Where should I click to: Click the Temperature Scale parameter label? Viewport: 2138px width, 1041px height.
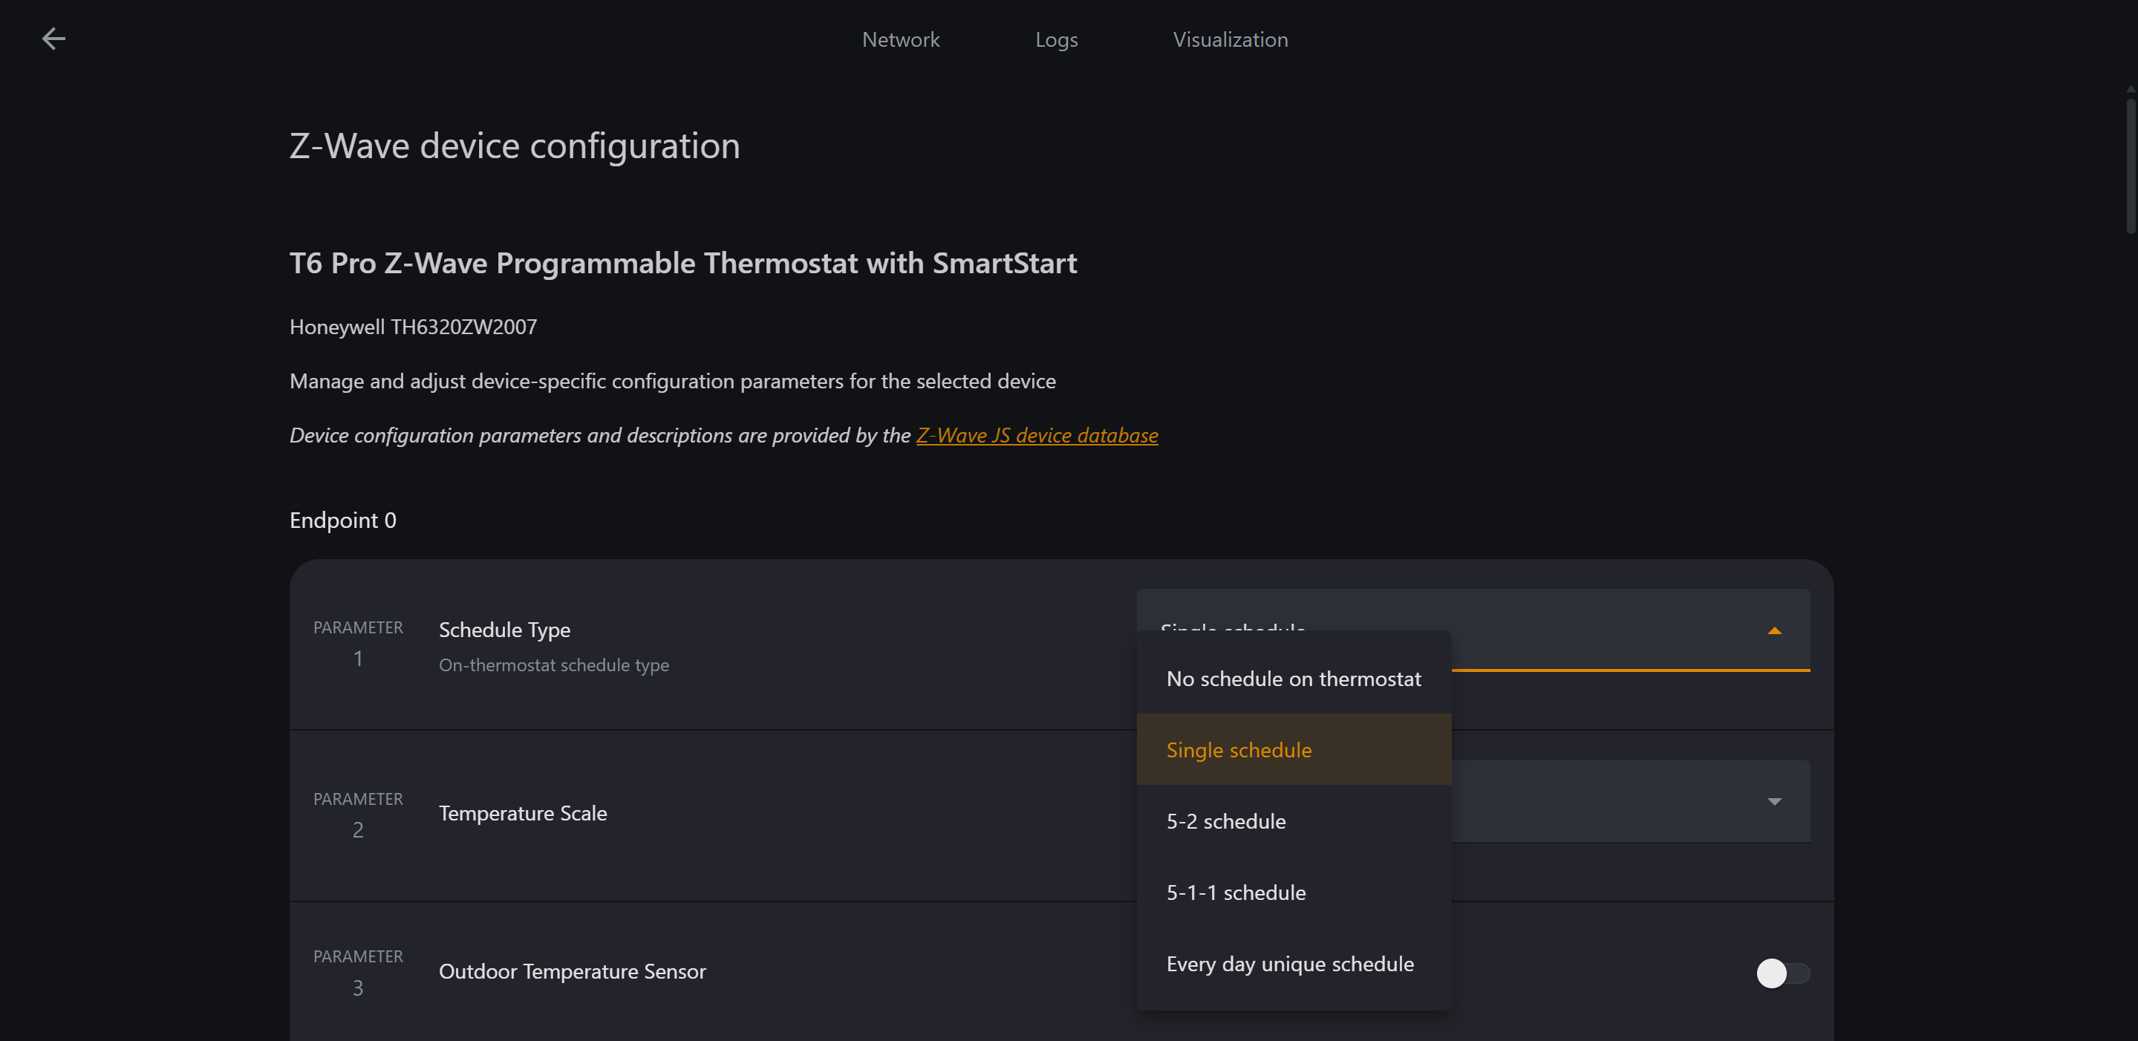pos(522,813)
